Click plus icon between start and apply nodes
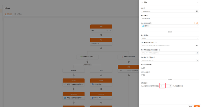The width and height of the screenshot is (201, 107). (x=101, y=35)
